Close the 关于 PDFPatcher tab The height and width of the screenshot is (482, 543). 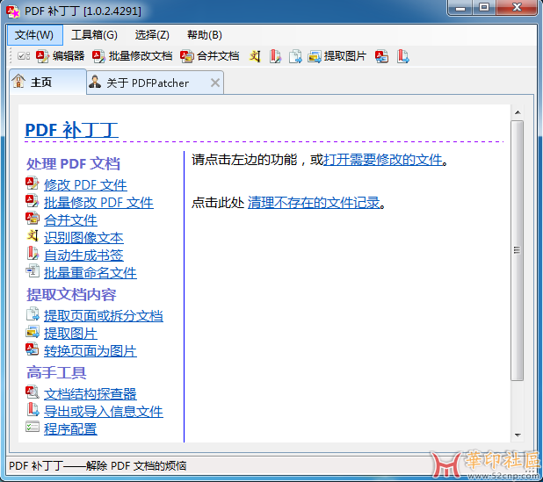click(x=215, y=83)
